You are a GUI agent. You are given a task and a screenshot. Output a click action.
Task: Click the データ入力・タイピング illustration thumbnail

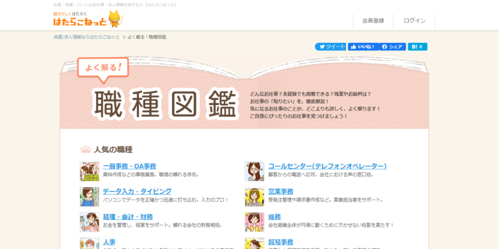(x=90, y=197)
